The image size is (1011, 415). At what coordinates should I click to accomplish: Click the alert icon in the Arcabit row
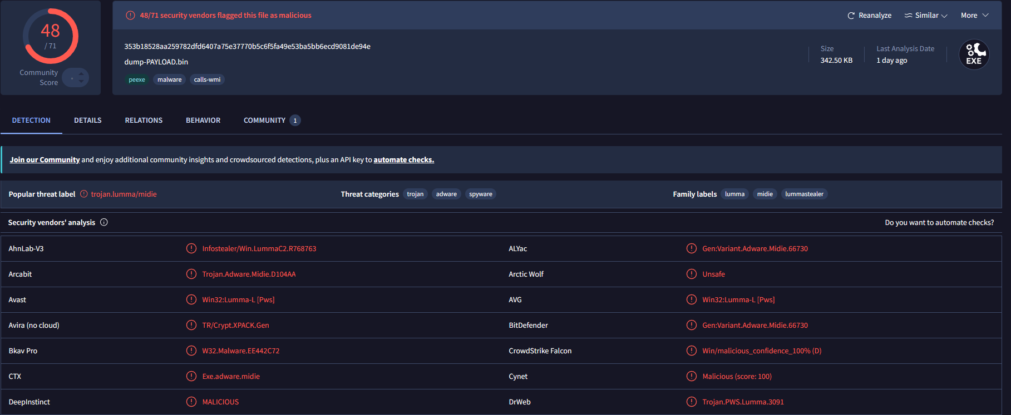point(191,274)
